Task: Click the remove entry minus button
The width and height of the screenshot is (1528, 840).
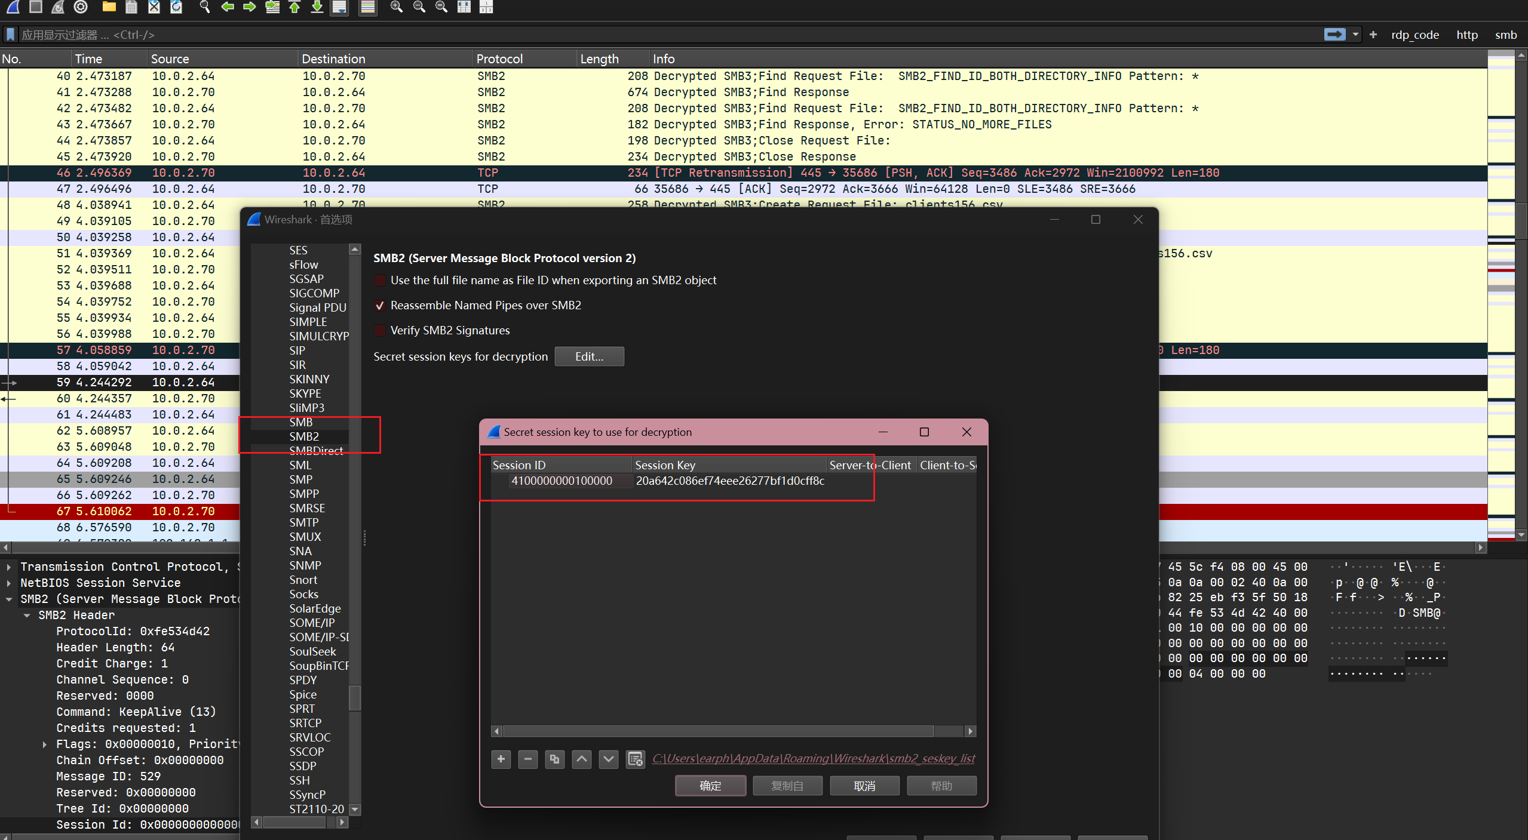Action: point(527,759)
